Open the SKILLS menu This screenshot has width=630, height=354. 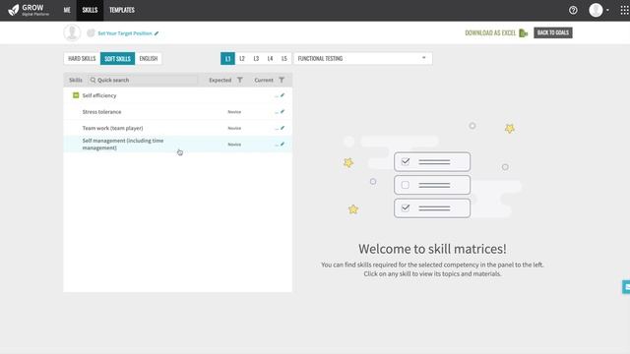coord(90,10)
